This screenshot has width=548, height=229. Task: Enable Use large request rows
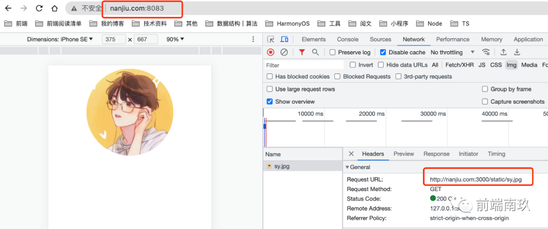pos(270,89)
